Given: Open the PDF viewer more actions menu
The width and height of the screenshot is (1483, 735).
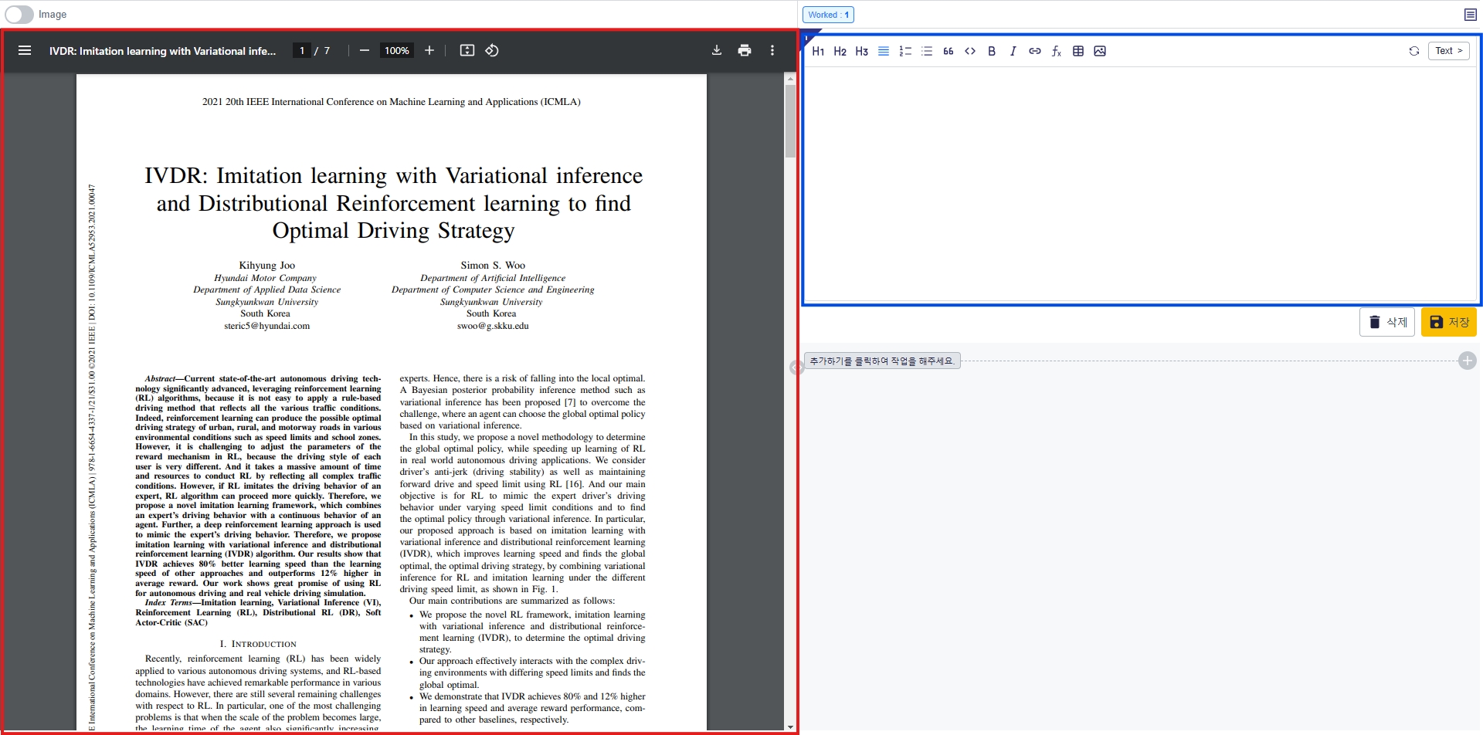Looking at the screenshot, I should point(772,51).
